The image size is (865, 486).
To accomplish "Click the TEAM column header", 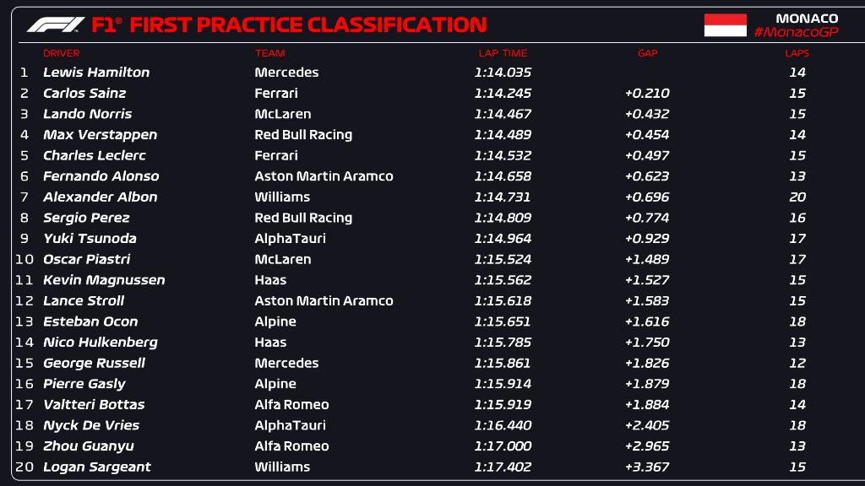I will [x=270, y=53].
